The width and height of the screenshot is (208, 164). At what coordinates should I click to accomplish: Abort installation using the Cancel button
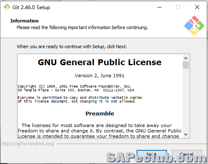[x=187, y=154]
